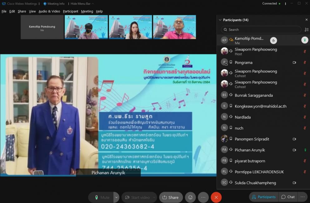Click the PL avatar for Porntippa LEKCHAROENSUK
Image resolution: width=310 pixels, height=203 pixels.
[224, 171]
